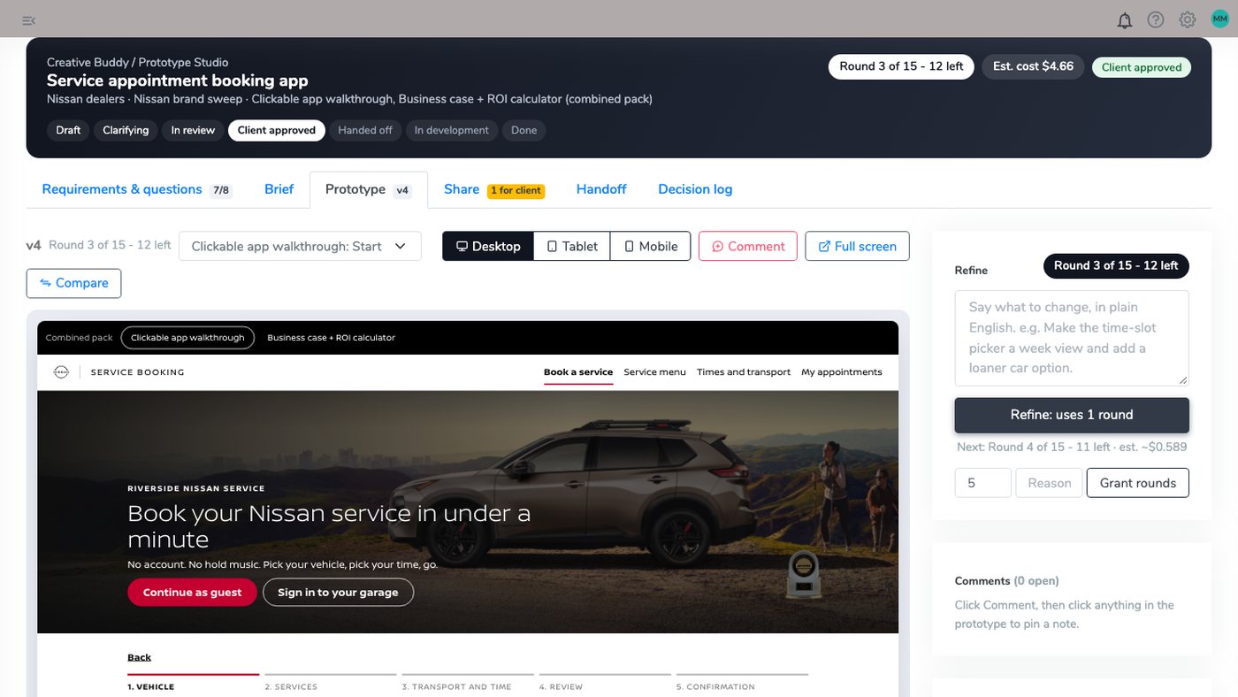Open the Requirements & questions tab
The image size is (1238, 697).
coord(135,189)
